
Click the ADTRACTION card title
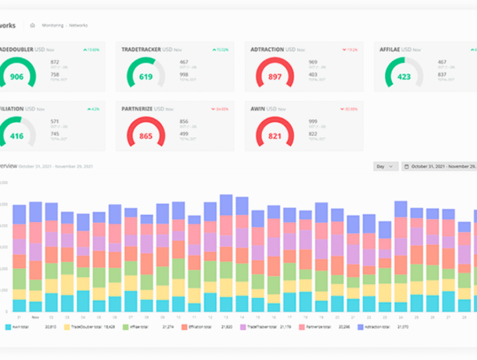point(267,49)
